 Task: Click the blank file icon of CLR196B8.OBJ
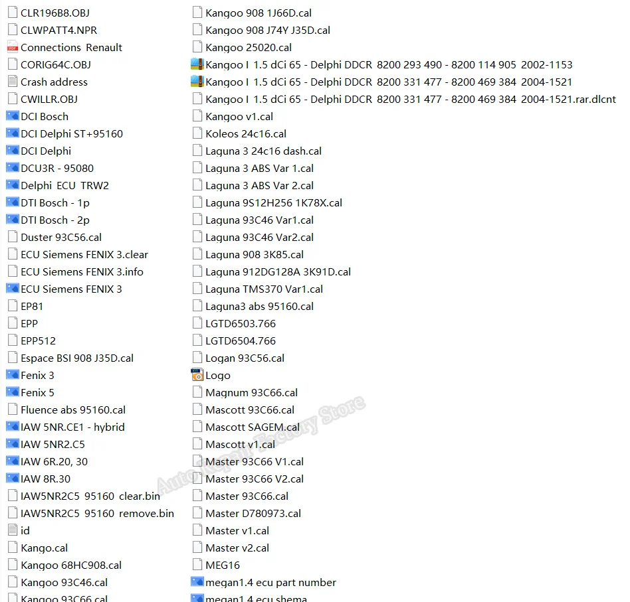(x=13, y=13)
